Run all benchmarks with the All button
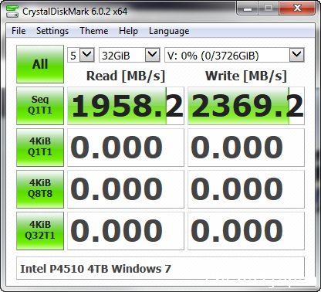321x292 pixels. (40, 64)
